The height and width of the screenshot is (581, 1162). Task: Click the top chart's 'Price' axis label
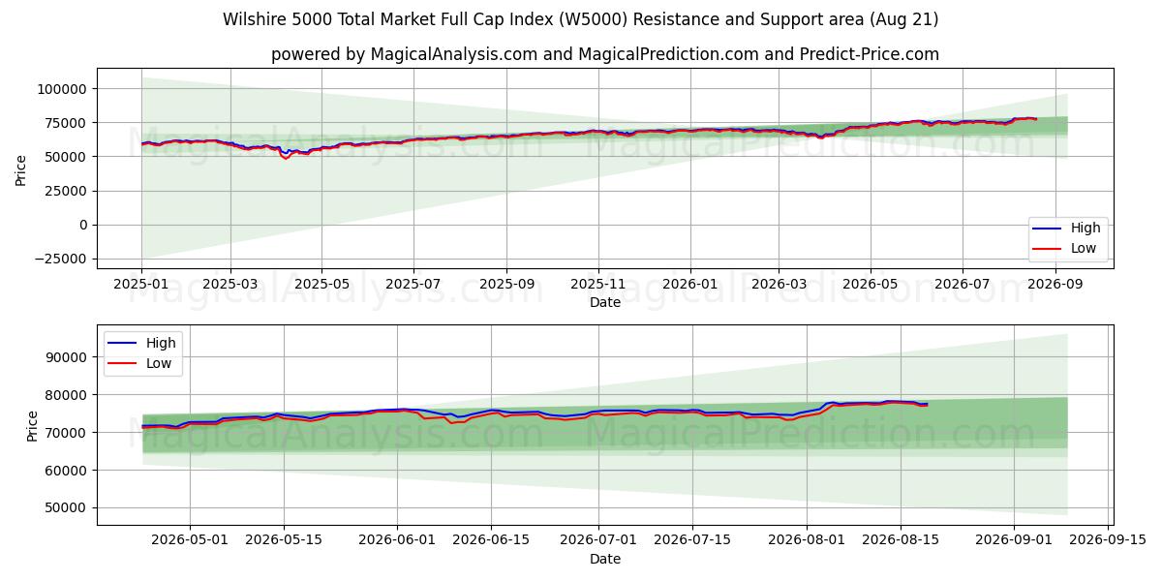pos(21,168)
